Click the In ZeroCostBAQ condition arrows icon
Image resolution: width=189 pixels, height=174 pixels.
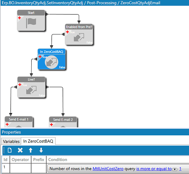coord(51,62)
